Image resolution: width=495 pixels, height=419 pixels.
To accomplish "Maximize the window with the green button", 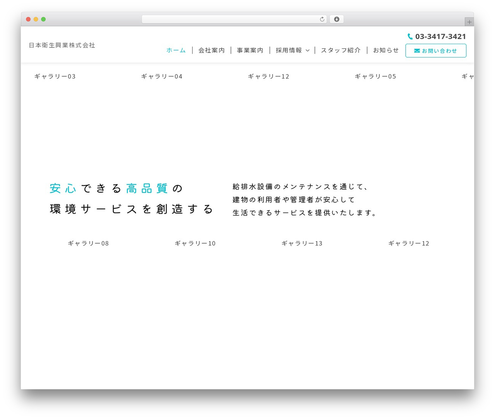I will pos(43,19).
